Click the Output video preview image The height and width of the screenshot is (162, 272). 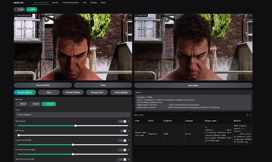tap(193, 47)
